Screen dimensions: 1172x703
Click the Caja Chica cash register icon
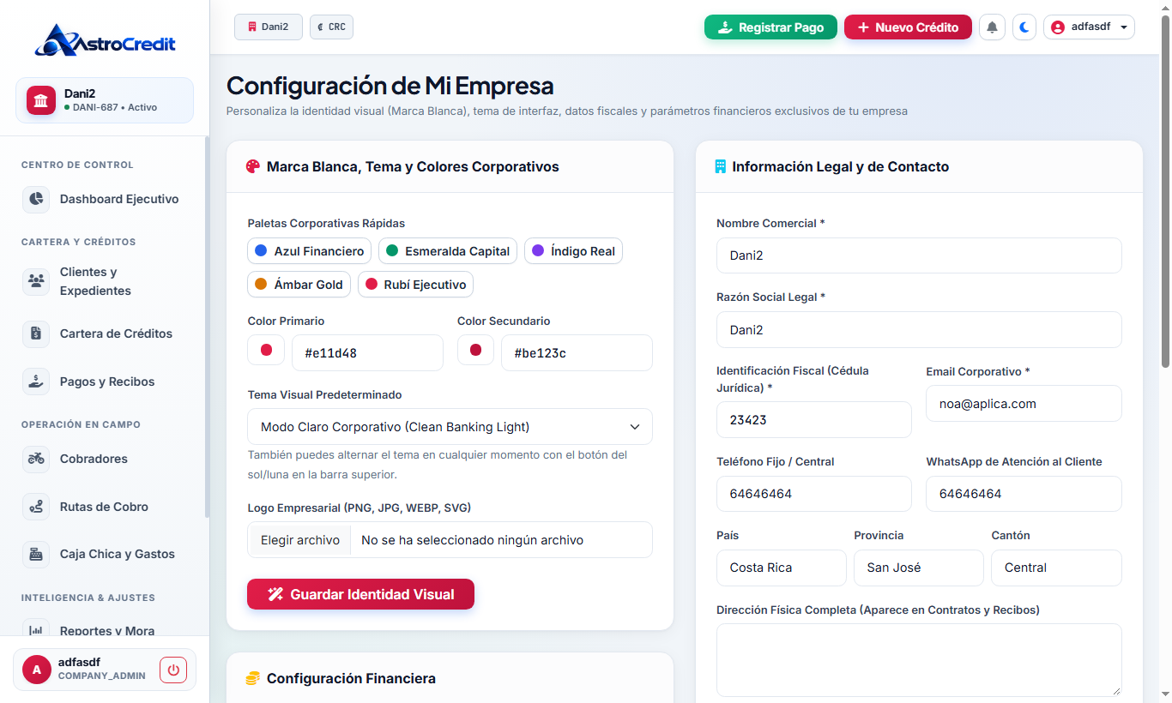click(36, 554)
